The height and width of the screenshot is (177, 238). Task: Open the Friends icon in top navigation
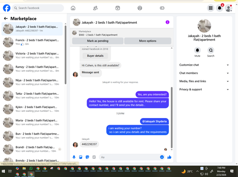(x=95, y=8)
